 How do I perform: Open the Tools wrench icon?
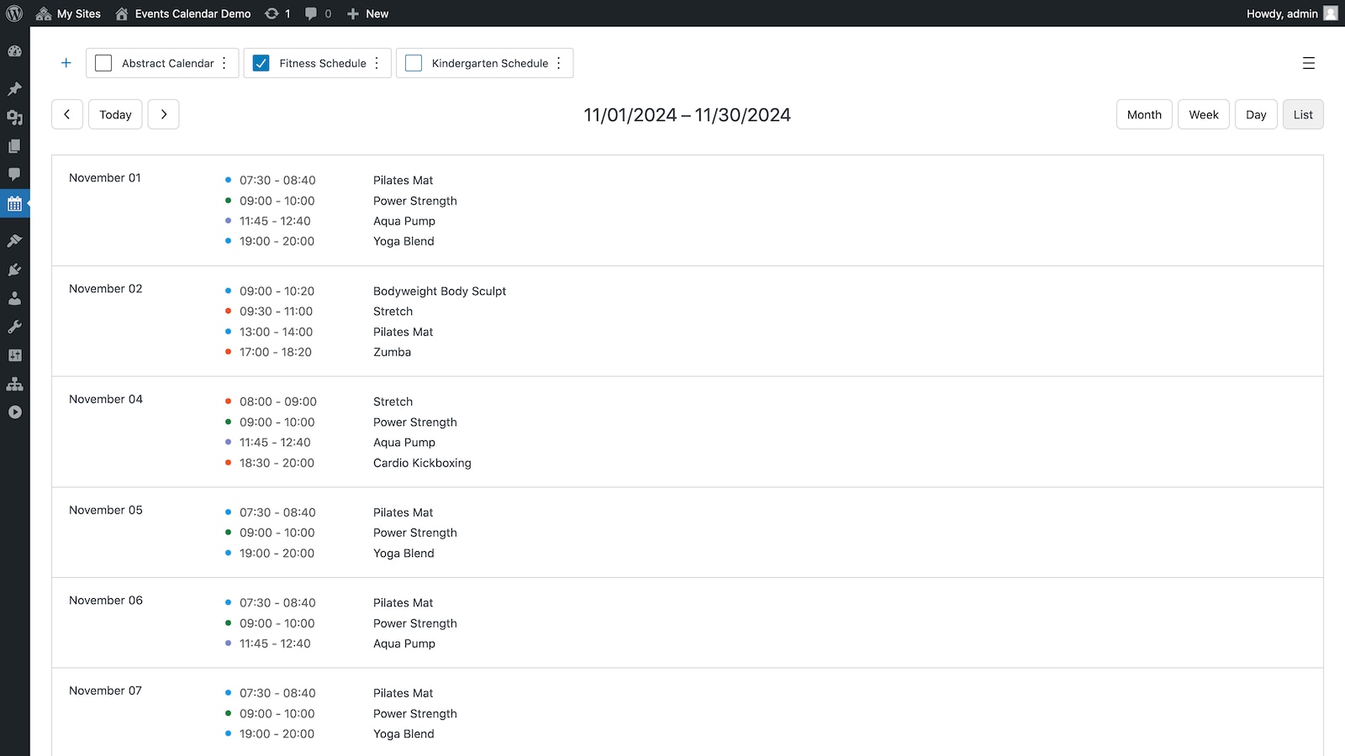[x=14, y=327]
